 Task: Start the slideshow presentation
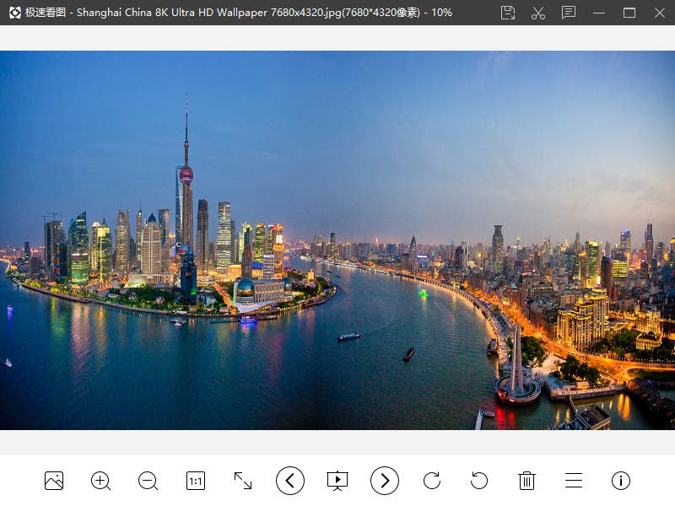point(337,481)
